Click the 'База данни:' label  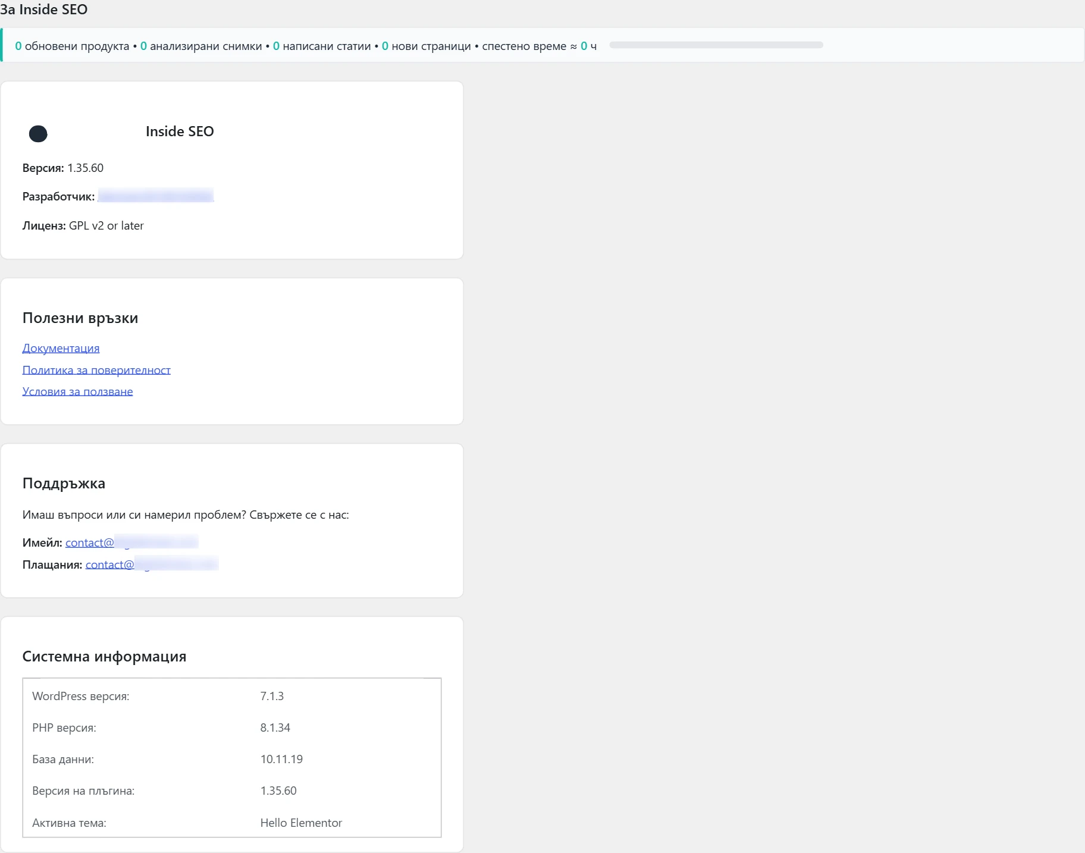63,759
